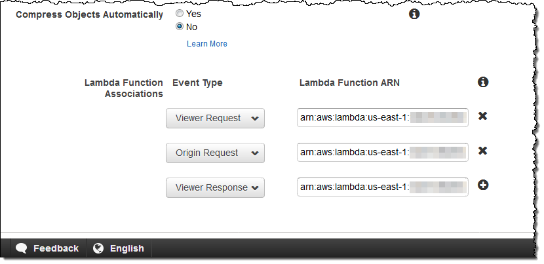
Task: Click the Event Type column heading
Action: click(197, 83)
